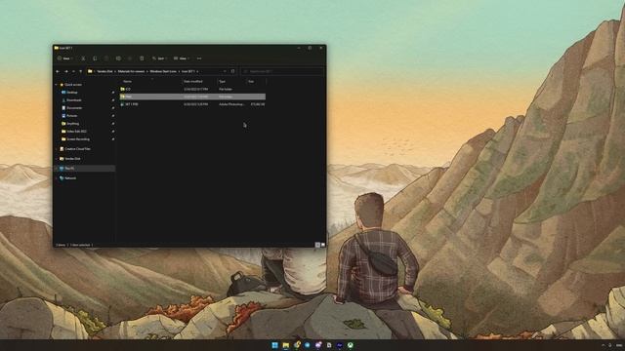The width and height of the screenshot is (625, 351).
Task: Open Documents in Quick access
Action: pyautogui.click(x=74, y=108)
